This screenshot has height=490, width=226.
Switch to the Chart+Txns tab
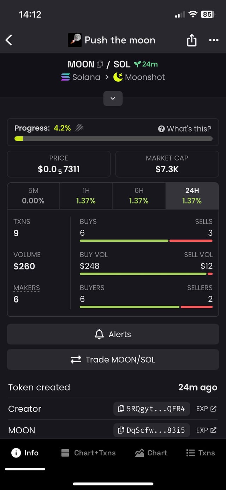point(88,453)
